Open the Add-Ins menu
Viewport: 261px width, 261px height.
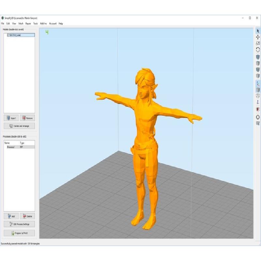coord(43,23)
